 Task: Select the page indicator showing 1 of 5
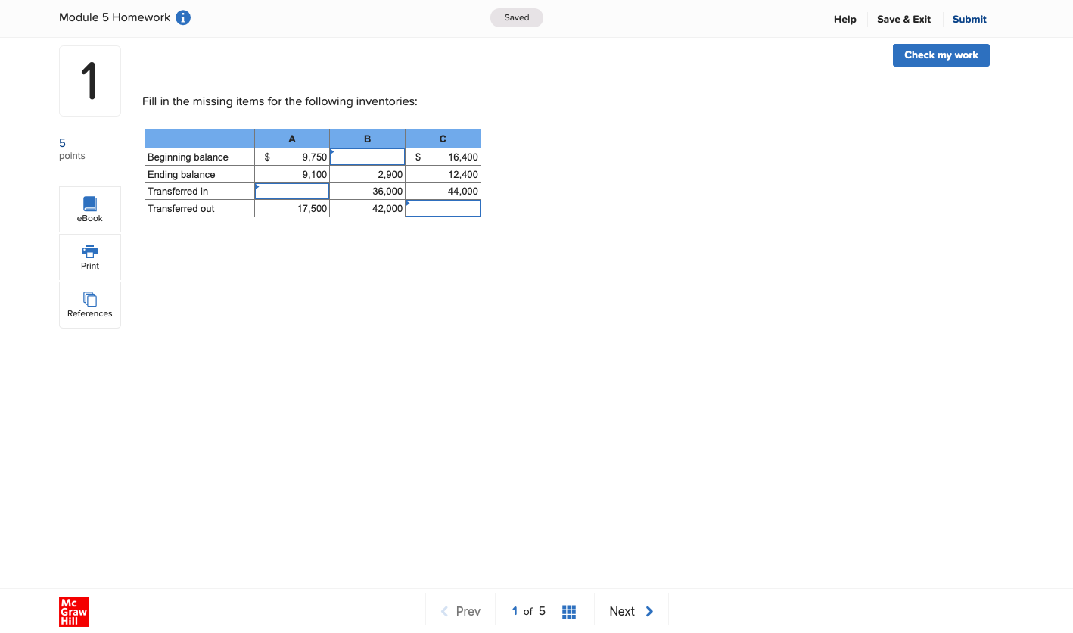coord(527,611)
